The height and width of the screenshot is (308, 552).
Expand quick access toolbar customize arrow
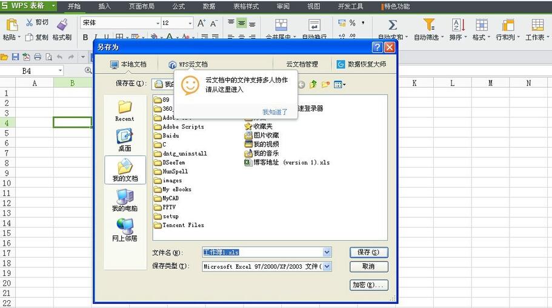click(x=83, y=57)
